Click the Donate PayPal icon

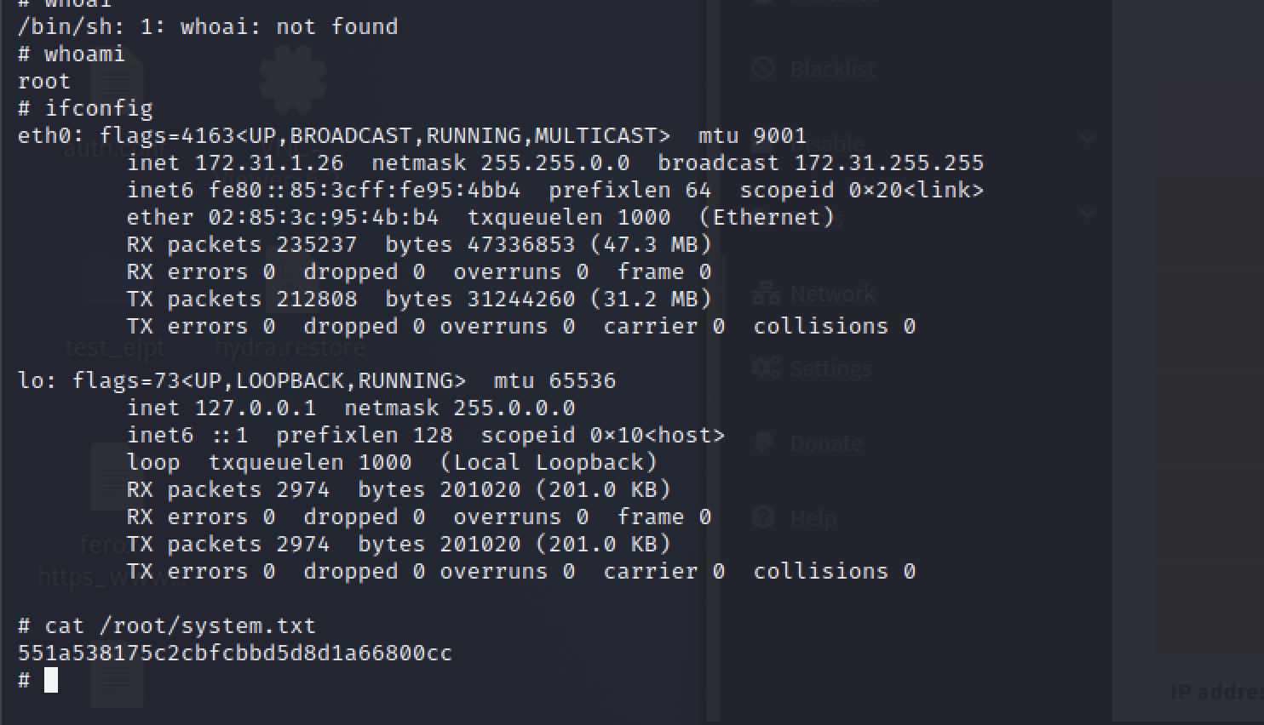764,442
